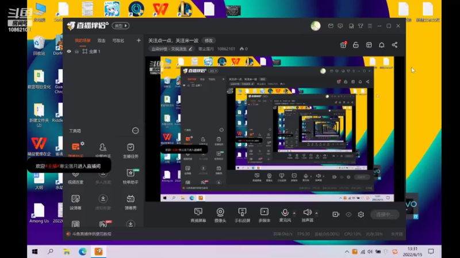Image resolution: width=460 pixels, height=258 pixels.
Task: Add a new scene with the plus button
Action: click(x=139, y=40)
